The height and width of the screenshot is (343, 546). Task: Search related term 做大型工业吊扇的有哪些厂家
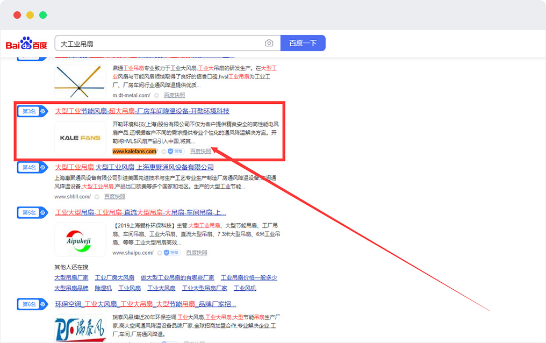(x=177, y=278)
